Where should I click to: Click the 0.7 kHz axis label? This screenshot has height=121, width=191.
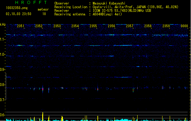(2, 100)
